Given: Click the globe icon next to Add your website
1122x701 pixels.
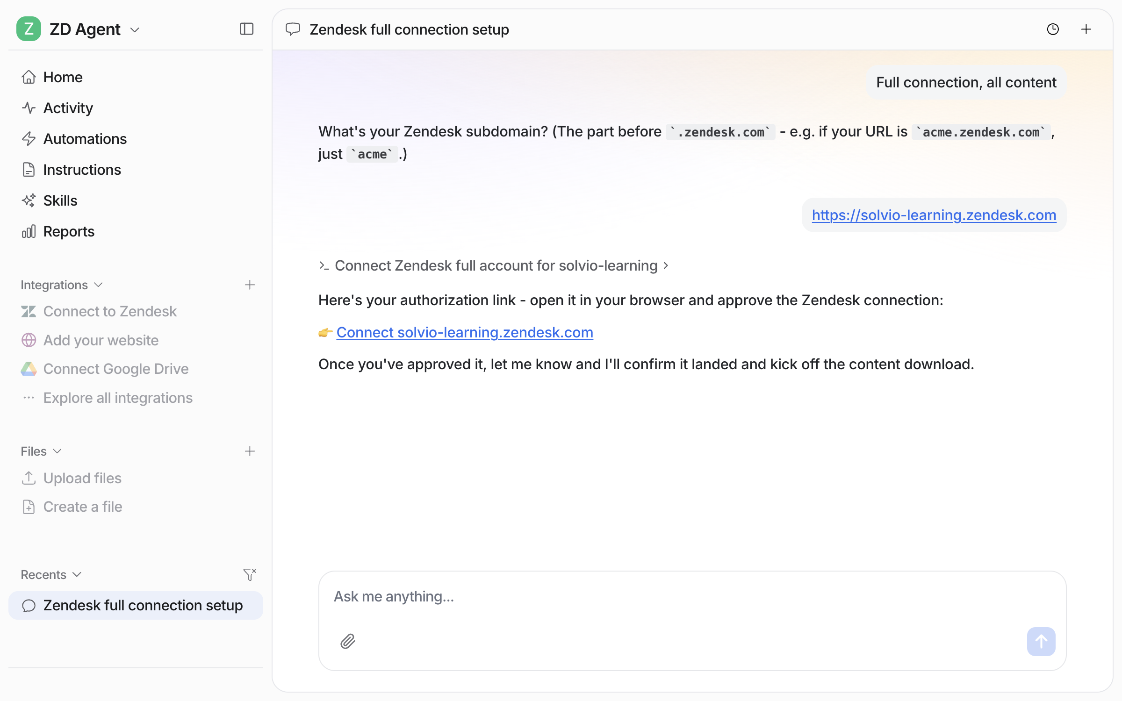Looking at the screenshot, I should [29, 340].
